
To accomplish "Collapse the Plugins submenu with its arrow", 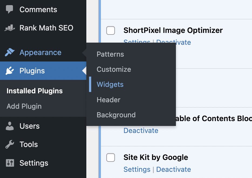I will coord(84,71).
